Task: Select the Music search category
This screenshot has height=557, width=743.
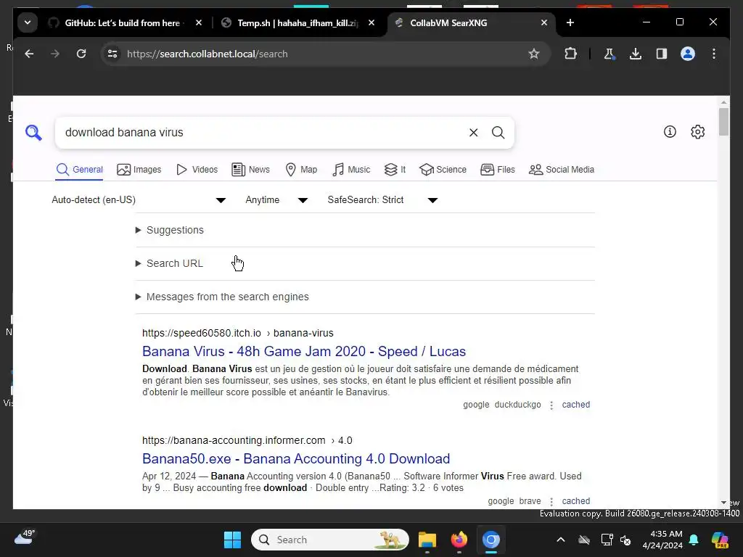Action: pyautogui.click(x=351, y=170)
